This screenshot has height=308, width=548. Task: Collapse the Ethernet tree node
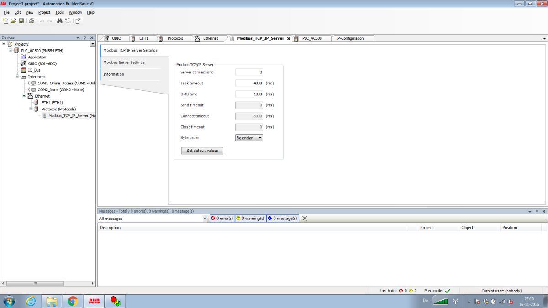(24, 96)
